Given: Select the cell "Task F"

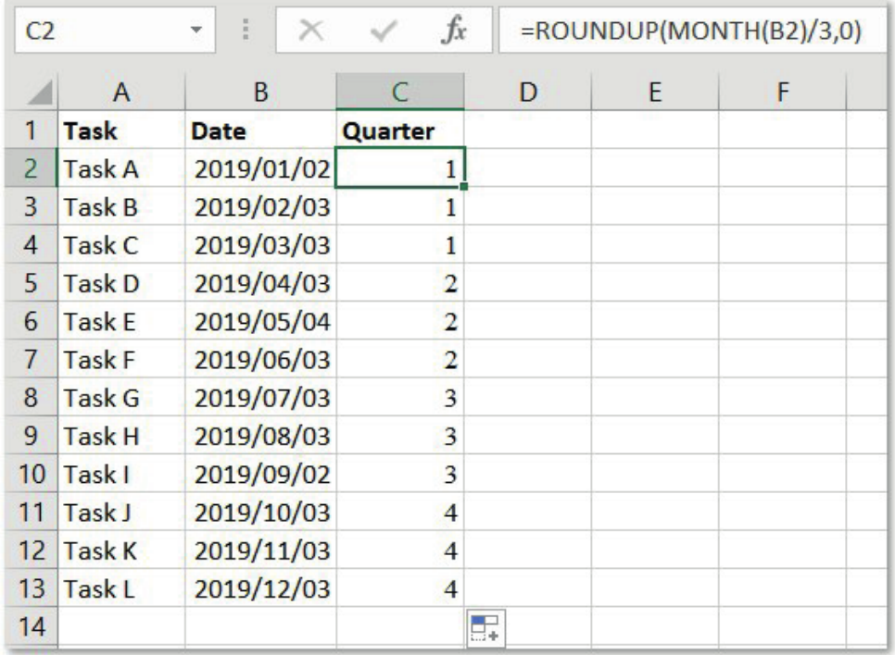Looking at the screenshot, I should pyautogui.click(x=121, y=360).
